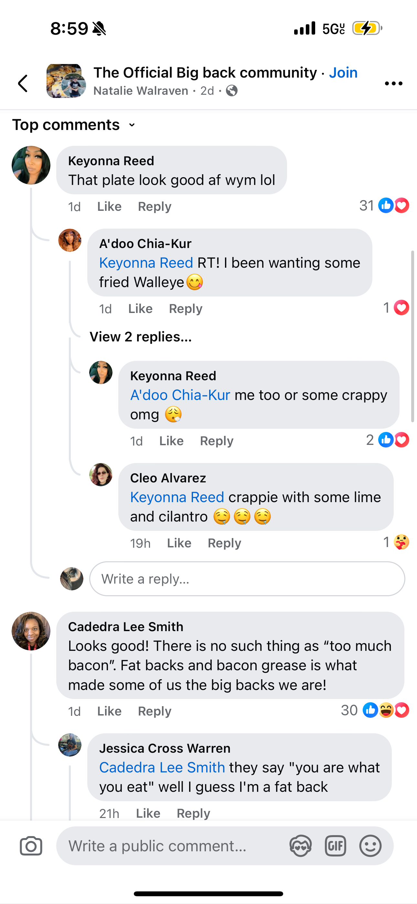Tap the camera icon to attach photo
Image resolution: width=417 pixels, height=904 pixels.
point(31,846)
